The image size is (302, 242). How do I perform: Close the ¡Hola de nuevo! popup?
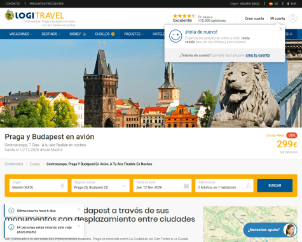[281, 29]
